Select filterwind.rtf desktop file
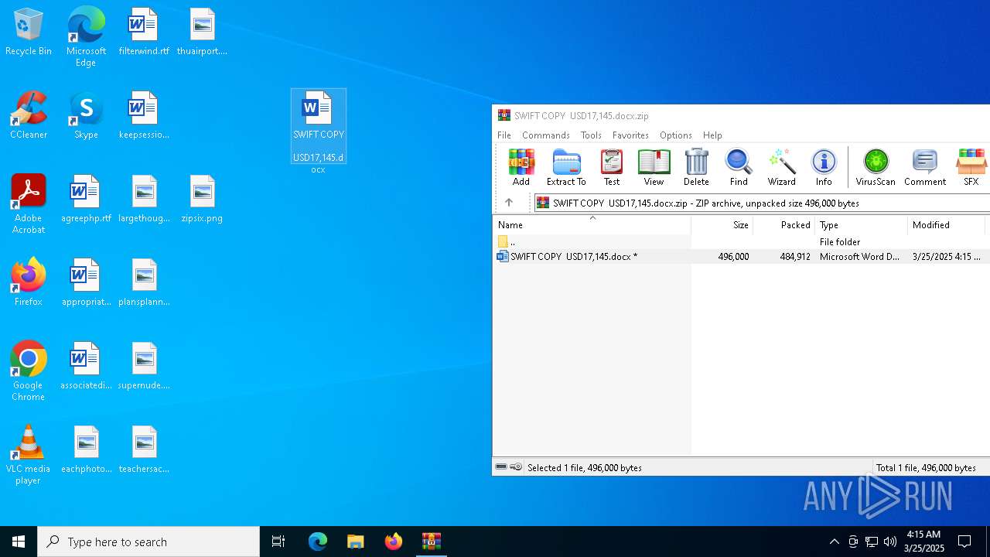Viewport: 990px width, 557px height. pyautogui.click(x=144, y=32)
